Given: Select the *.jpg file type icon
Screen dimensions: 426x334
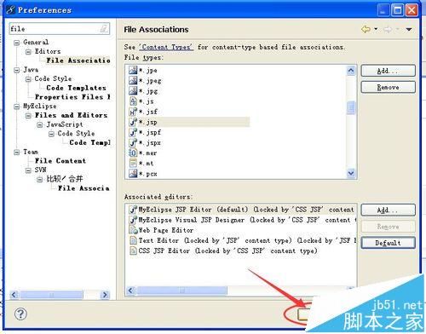Looking at the screenshot, I should [133, 90].
